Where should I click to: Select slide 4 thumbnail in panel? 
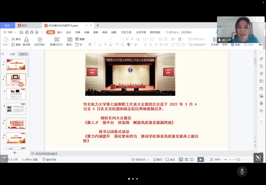(16, 109)
